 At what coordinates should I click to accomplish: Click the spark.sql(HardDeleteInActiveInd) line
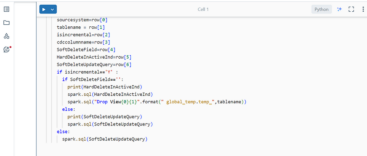(x=110, y=95)
